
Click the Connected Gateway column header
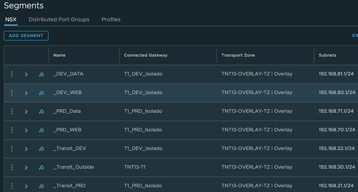click(x=146, y=55)
